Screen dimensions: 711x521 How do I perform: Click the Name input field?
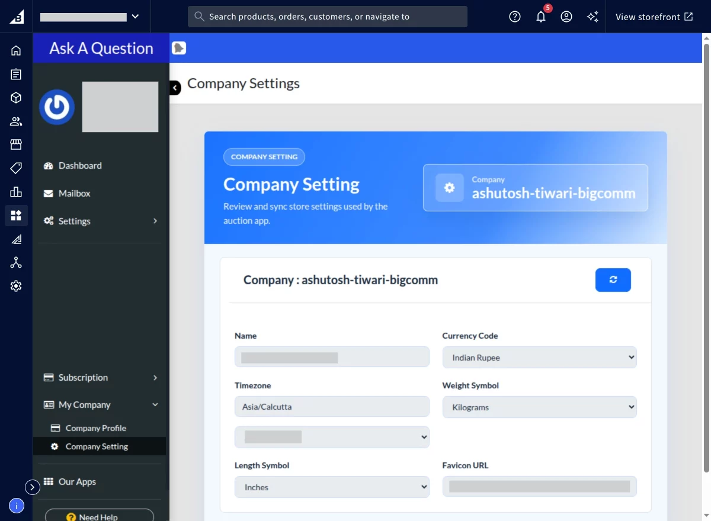point(332,358)
